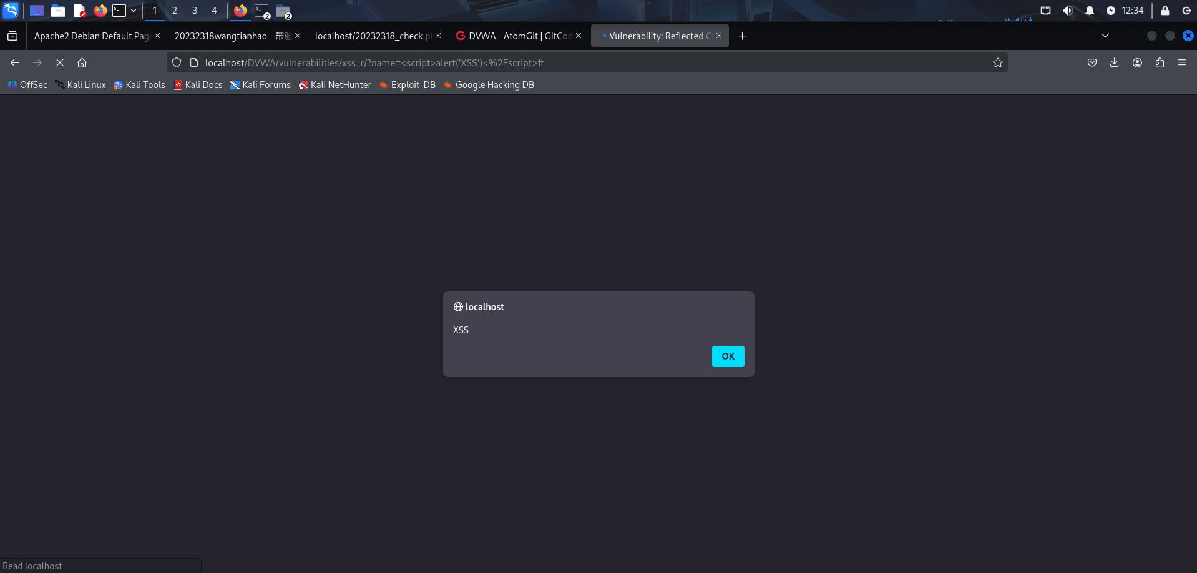Launch the terminal emulator from the panel
This screenshot has width=1197, height=573.
point(119,11)
